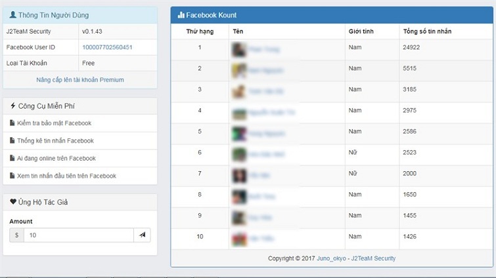Open Kiểm tra bảo mật Facebook tool

coord(54,123)
